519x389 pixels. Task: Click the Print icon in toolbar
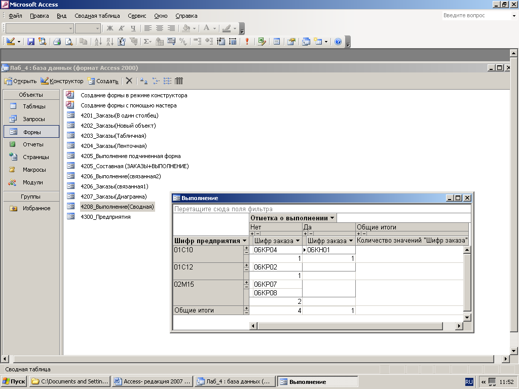57,42
